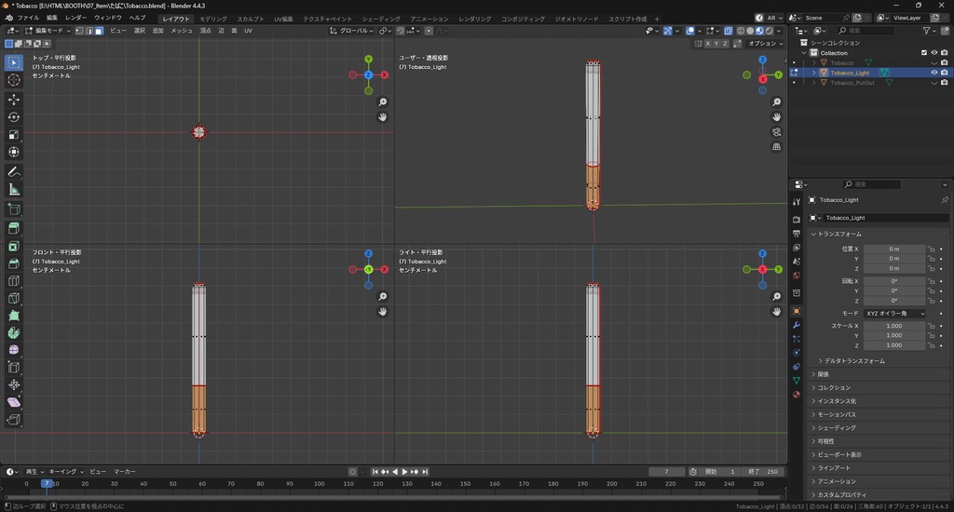
Task: Open the 編集モード mode dropdown
Action: [48, 31]
